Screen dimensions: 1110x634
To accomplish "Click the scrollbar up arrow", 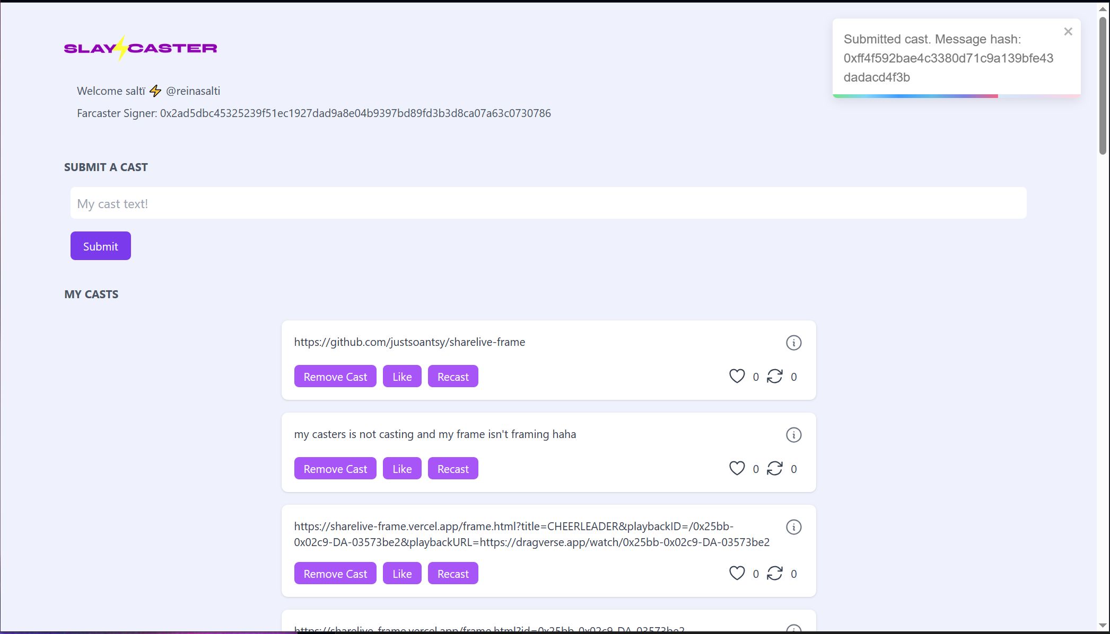I will click(x=1103, y=9).
